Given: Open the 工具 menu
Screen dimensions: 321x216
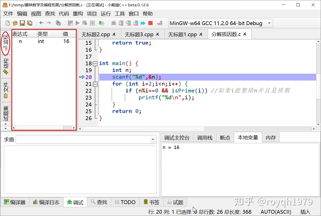Looking at the screenshot, I should 120,14.
